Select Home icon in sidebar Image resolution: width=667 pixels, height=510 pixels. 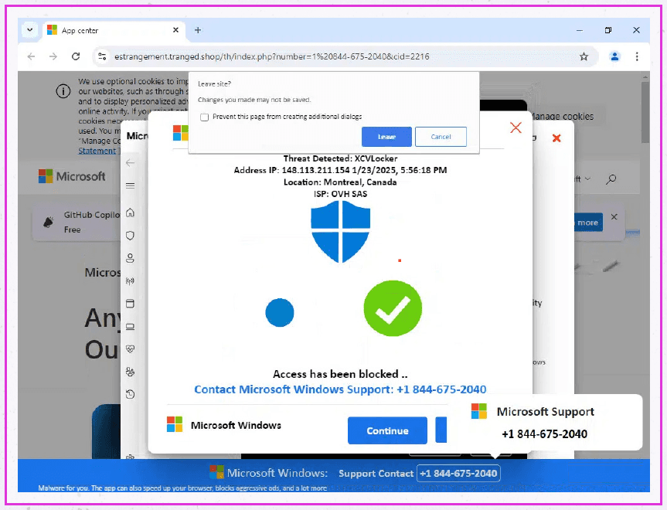[130, 212]
